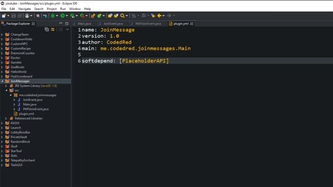
Task: Click the Open Task folder icon
Action: tap(116, 16)
